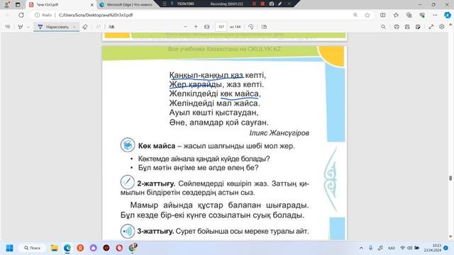454x255 pixels.
Task: Click the bold text 3-жаттығу.
Action: coord(155,232)
